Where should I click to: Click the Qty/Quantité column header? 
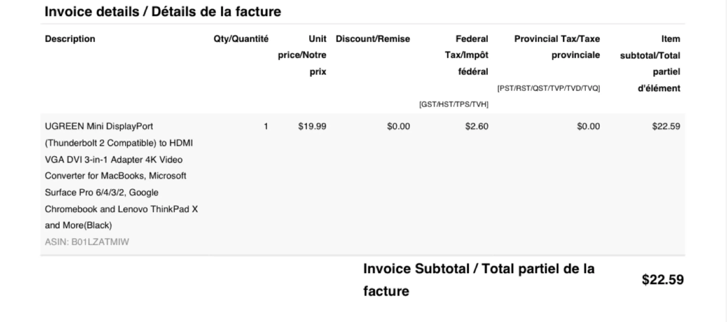pyautogui.click(x=241, y=39)
